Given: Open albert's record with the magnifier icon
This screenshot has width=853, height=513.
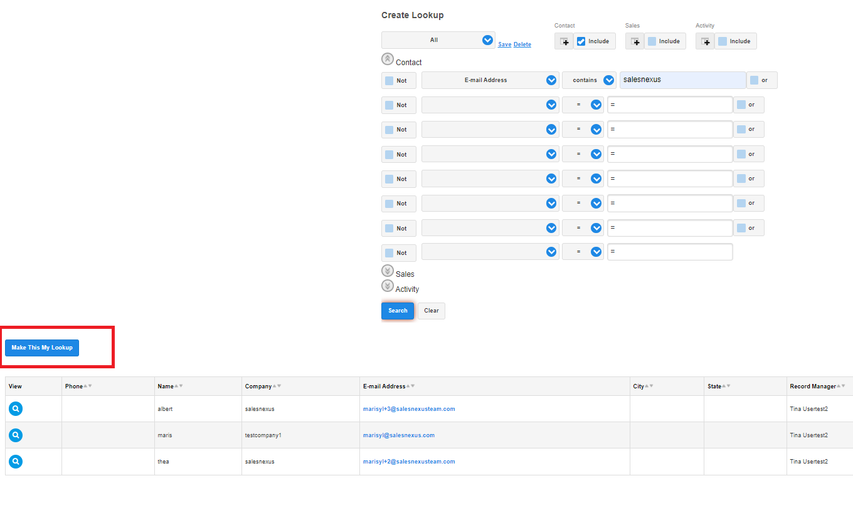Looking at the screenshot, I should coord(16,409).
